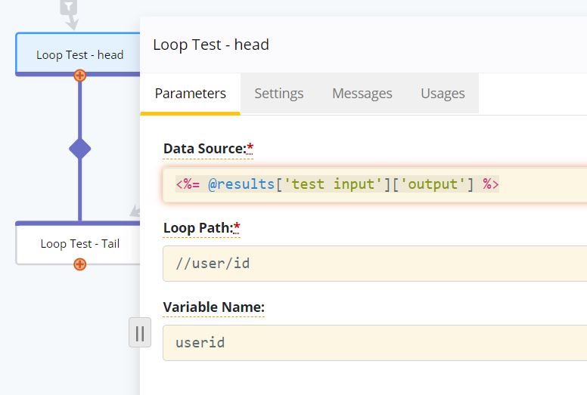Click the diamond connector on the loop line
This screenshot has height=395, width=587.
click(79, 149)
